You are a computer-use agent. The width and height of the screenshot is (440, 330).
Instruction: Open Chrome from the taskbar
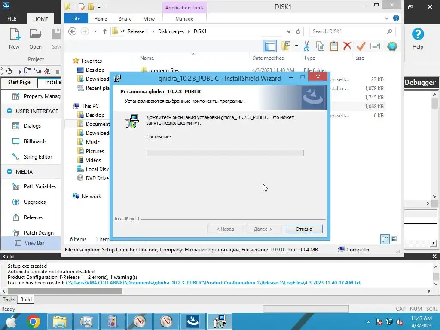click(x=33, y=321)
